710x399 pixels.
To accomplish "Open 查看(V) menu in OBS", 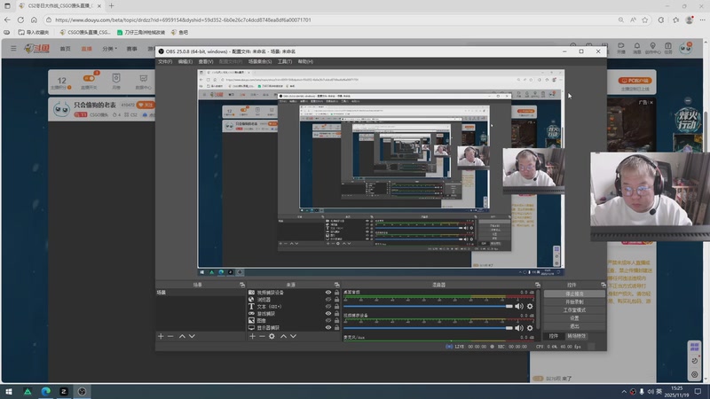I will (206, 61).
